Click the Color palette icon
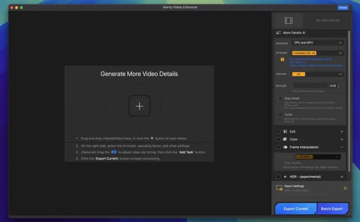Viewport: 360px width, 222px height. (x=285, y=139)
